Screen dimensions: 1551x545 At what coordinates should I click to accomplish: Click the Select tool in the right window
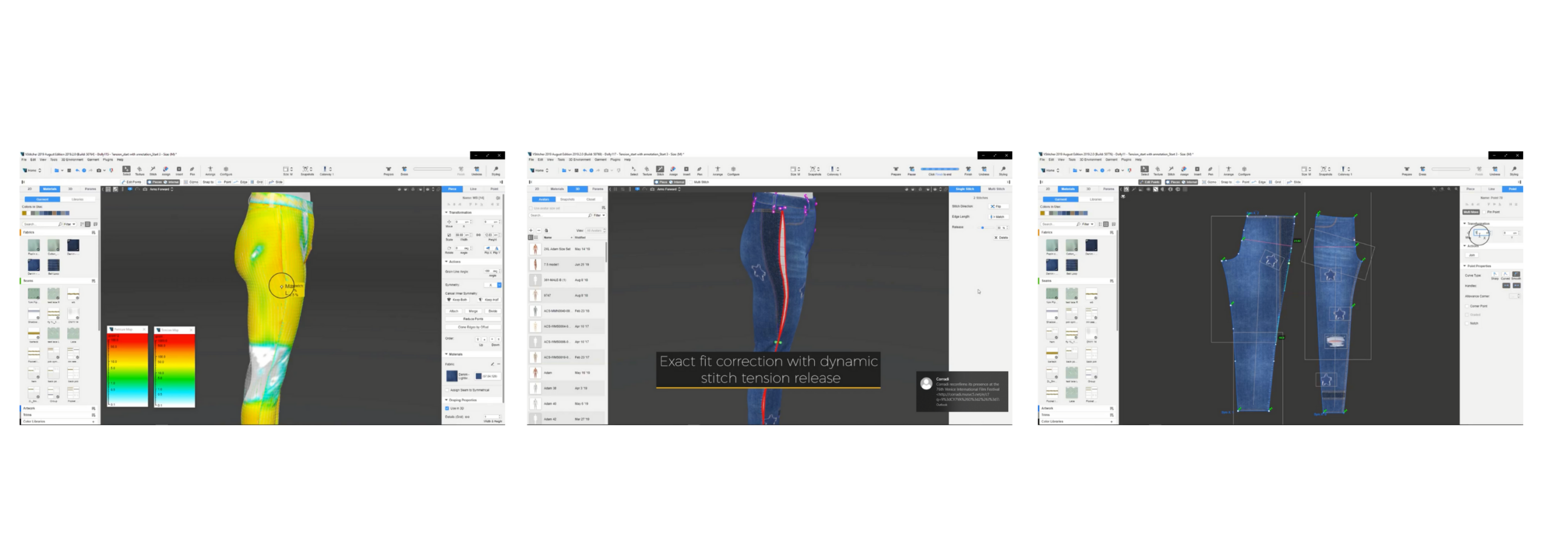(x=1144, y=170)
